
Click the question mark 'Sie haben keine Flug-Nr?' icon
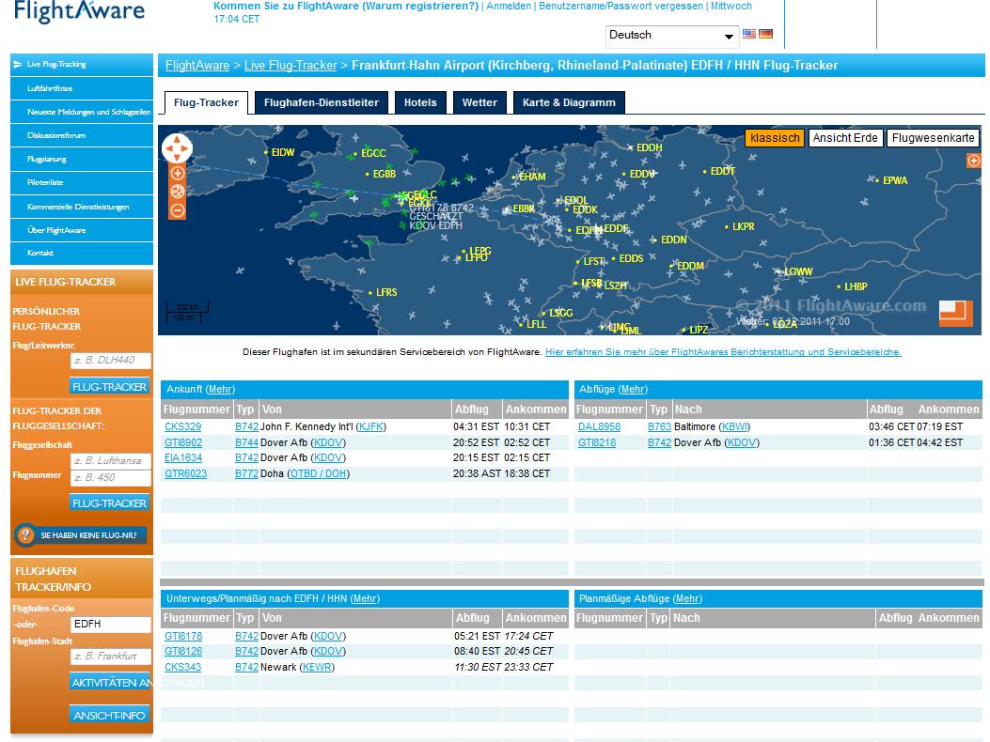(x=26, y=535)
